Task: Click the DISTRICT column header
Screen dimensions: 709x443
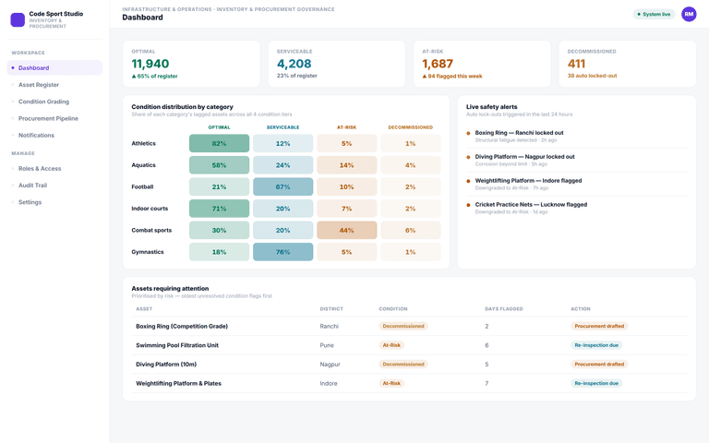Action: pos(331,309)
